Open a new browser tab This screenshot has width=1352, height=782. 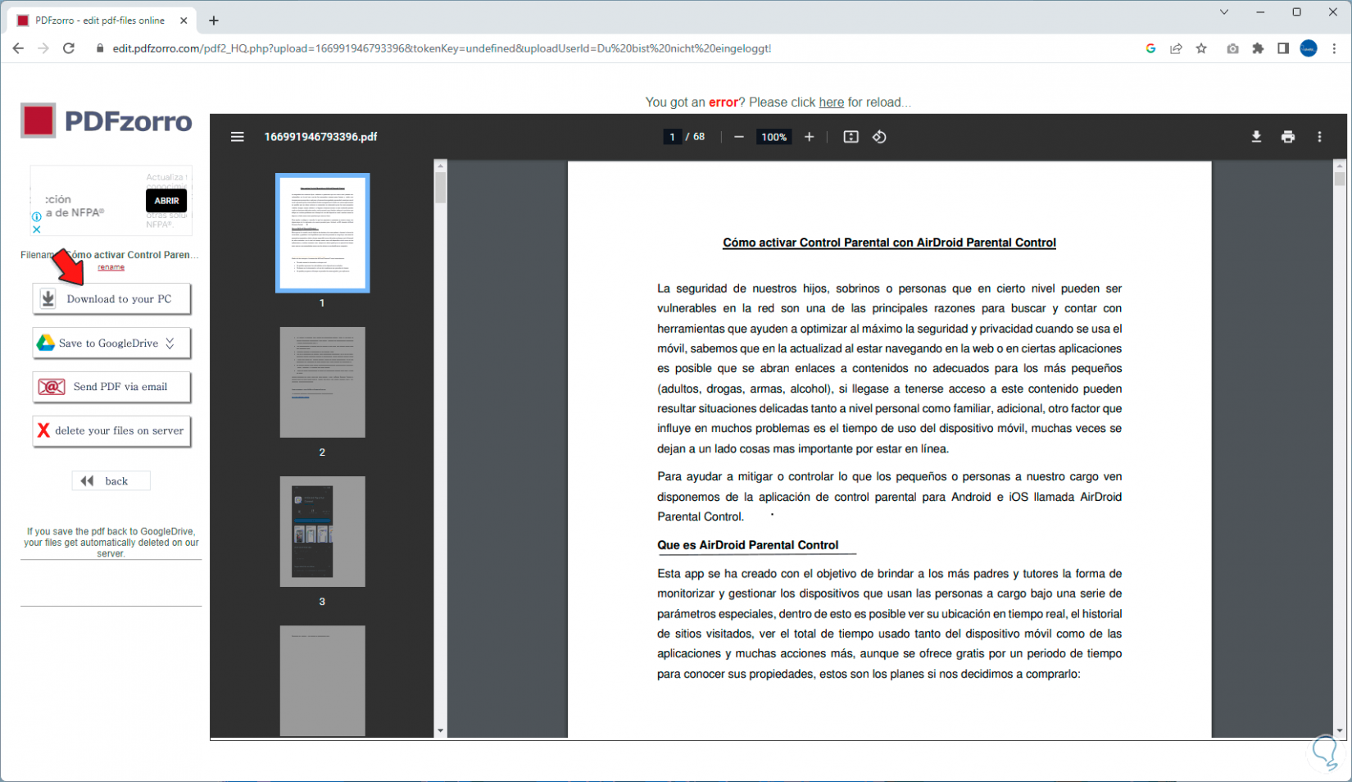(214, 20)
